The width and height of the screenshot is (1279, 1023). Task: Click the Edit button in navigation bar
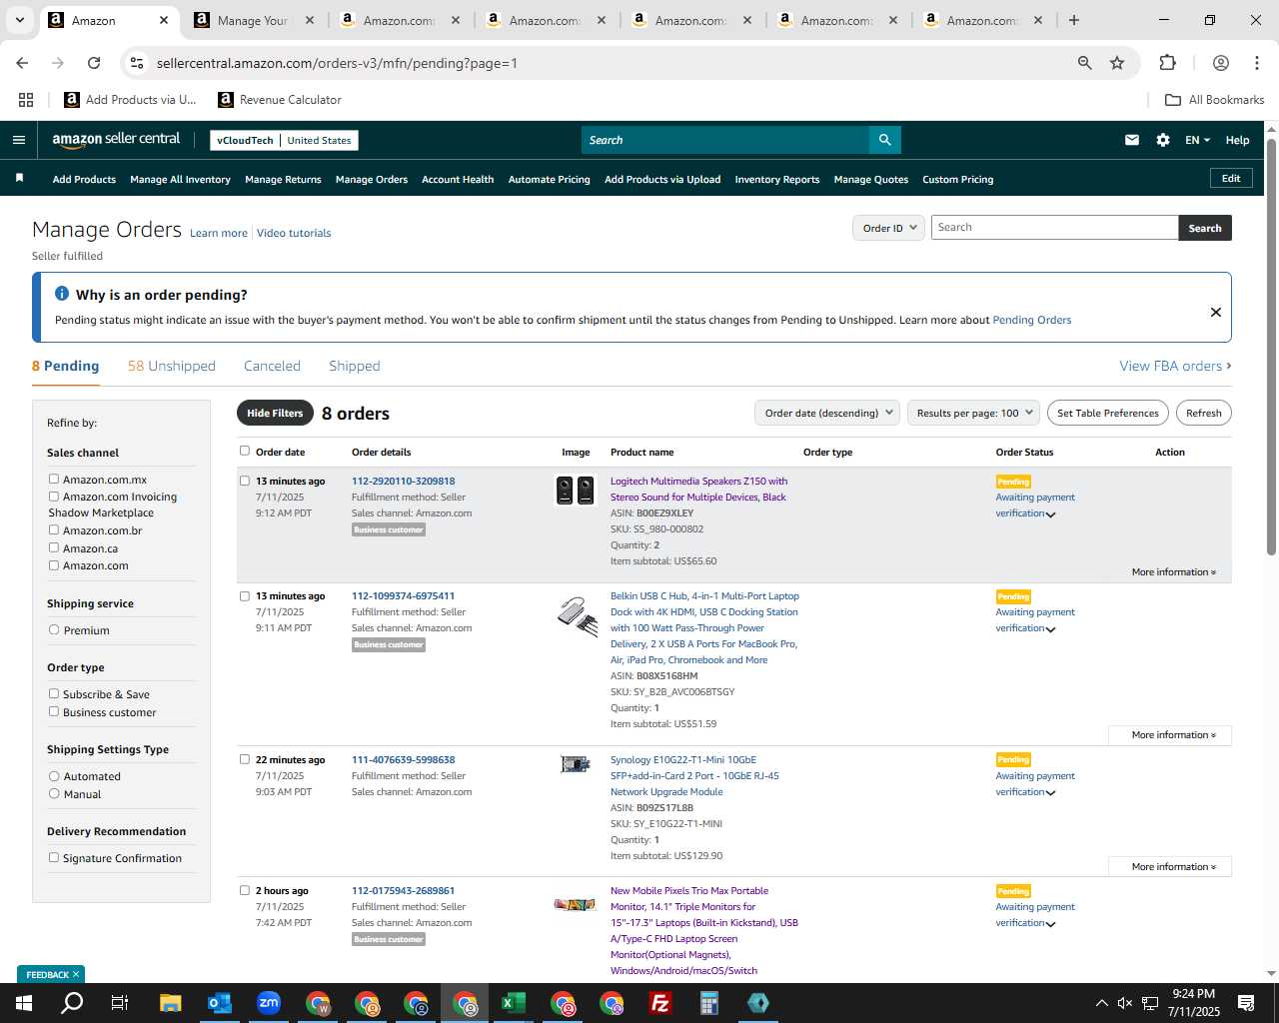pyautogui.click(x=1231, y=178)
